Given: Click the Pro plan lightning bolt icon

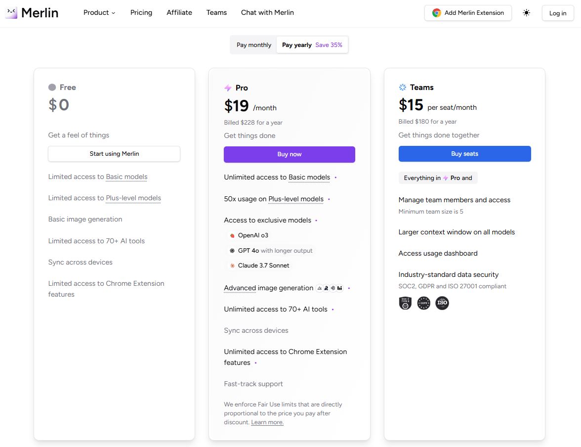Looking at the screenshot, I should 227,88.
